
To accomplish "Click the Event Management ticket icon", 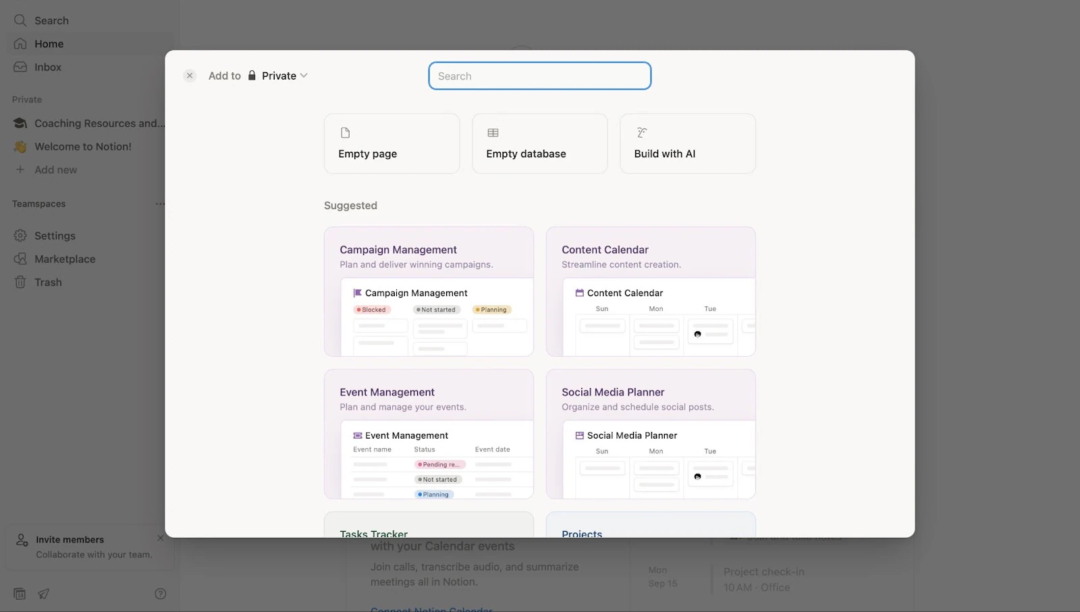I will [x=358, y=435].
